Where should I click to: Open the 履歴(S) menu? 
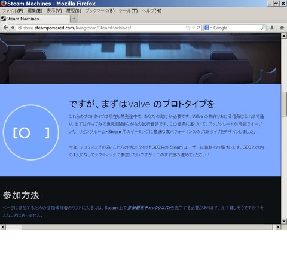click(x=74, y=11)
